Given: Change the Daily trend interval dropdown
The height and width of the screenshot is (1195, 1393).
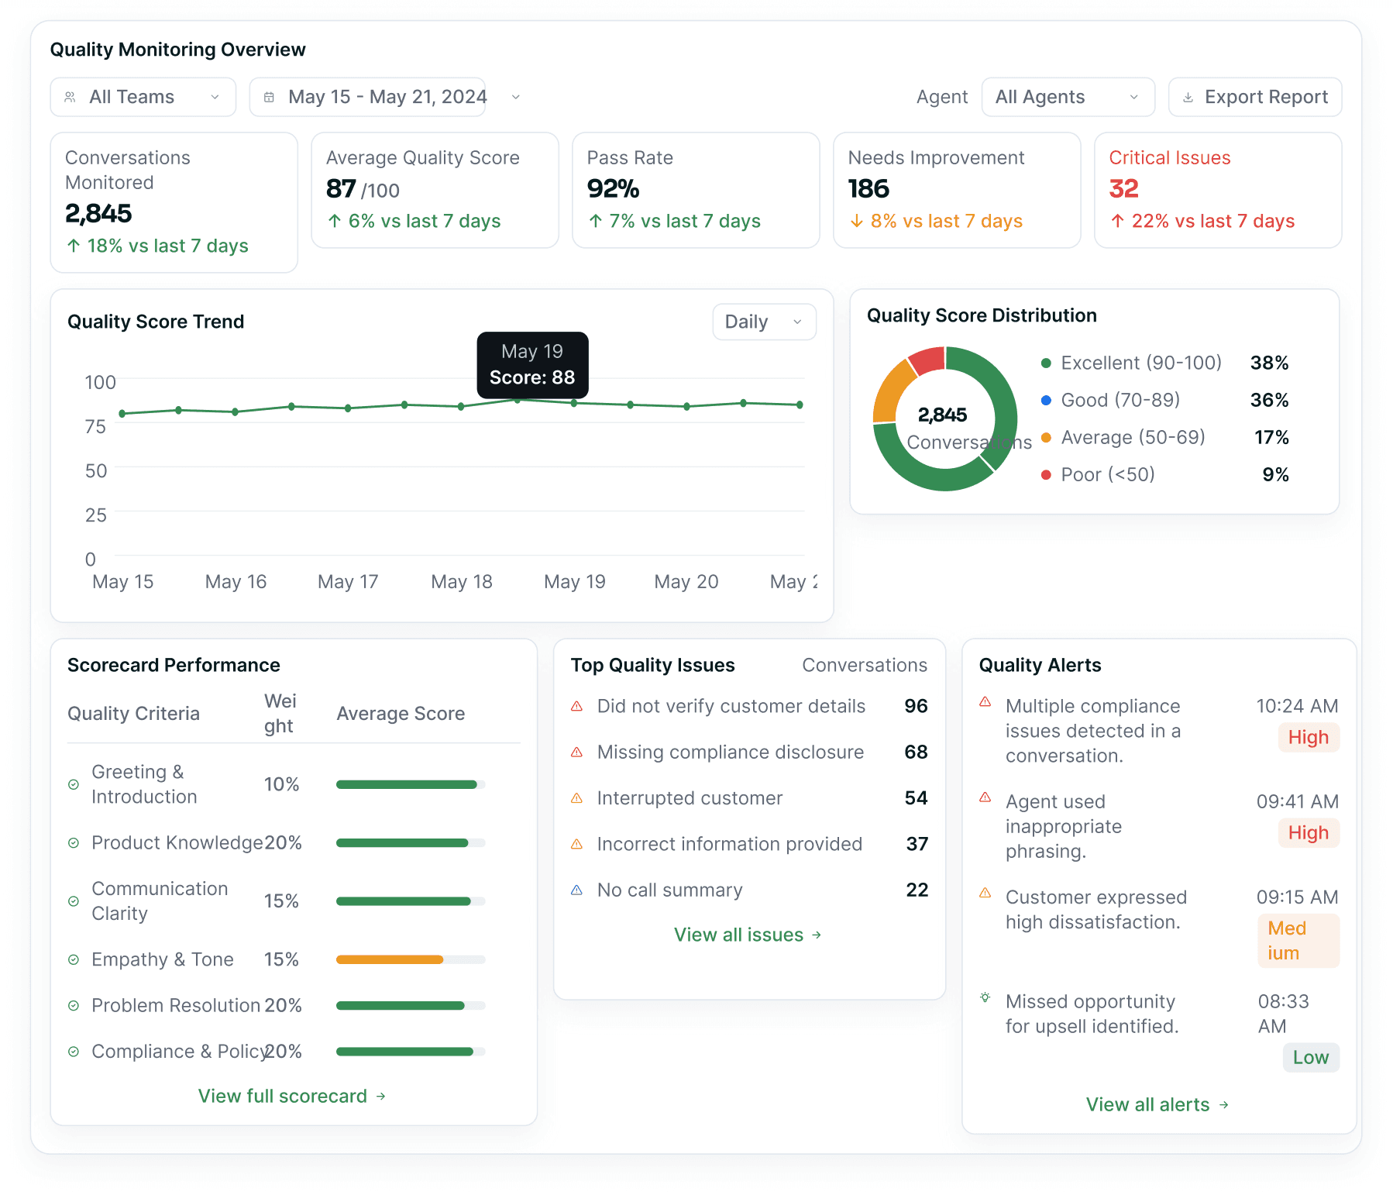Looking at the screenshot, I should (764, 322).
